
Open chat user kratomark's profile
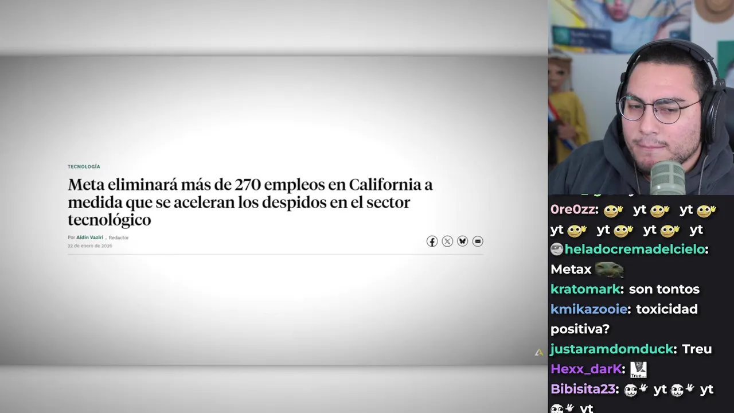[585, 289]
